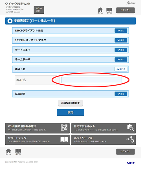This screenshot has width=141, height=172.
Task: Click the ログアウト button in the footer
Action: pos(125,152)
